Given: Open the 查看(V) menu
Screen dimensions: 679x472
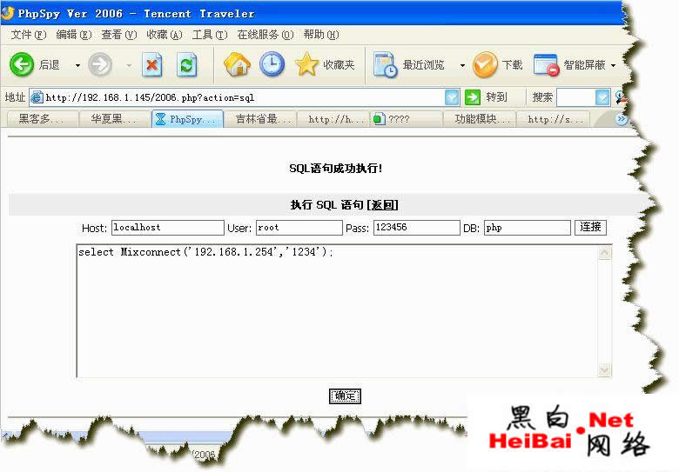Looking at the screenshot, I should pyautogui.click(x=118, y=35).
